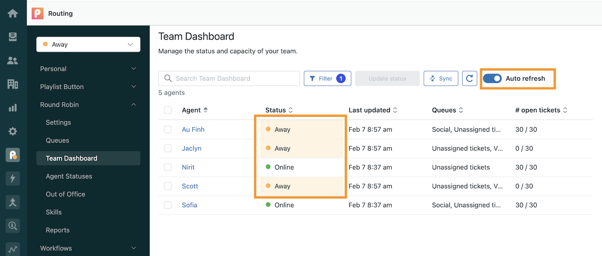This screenshot has height=256, width=602.
Task: Open agent link Nirit
Action: click(x=188, y=167)
